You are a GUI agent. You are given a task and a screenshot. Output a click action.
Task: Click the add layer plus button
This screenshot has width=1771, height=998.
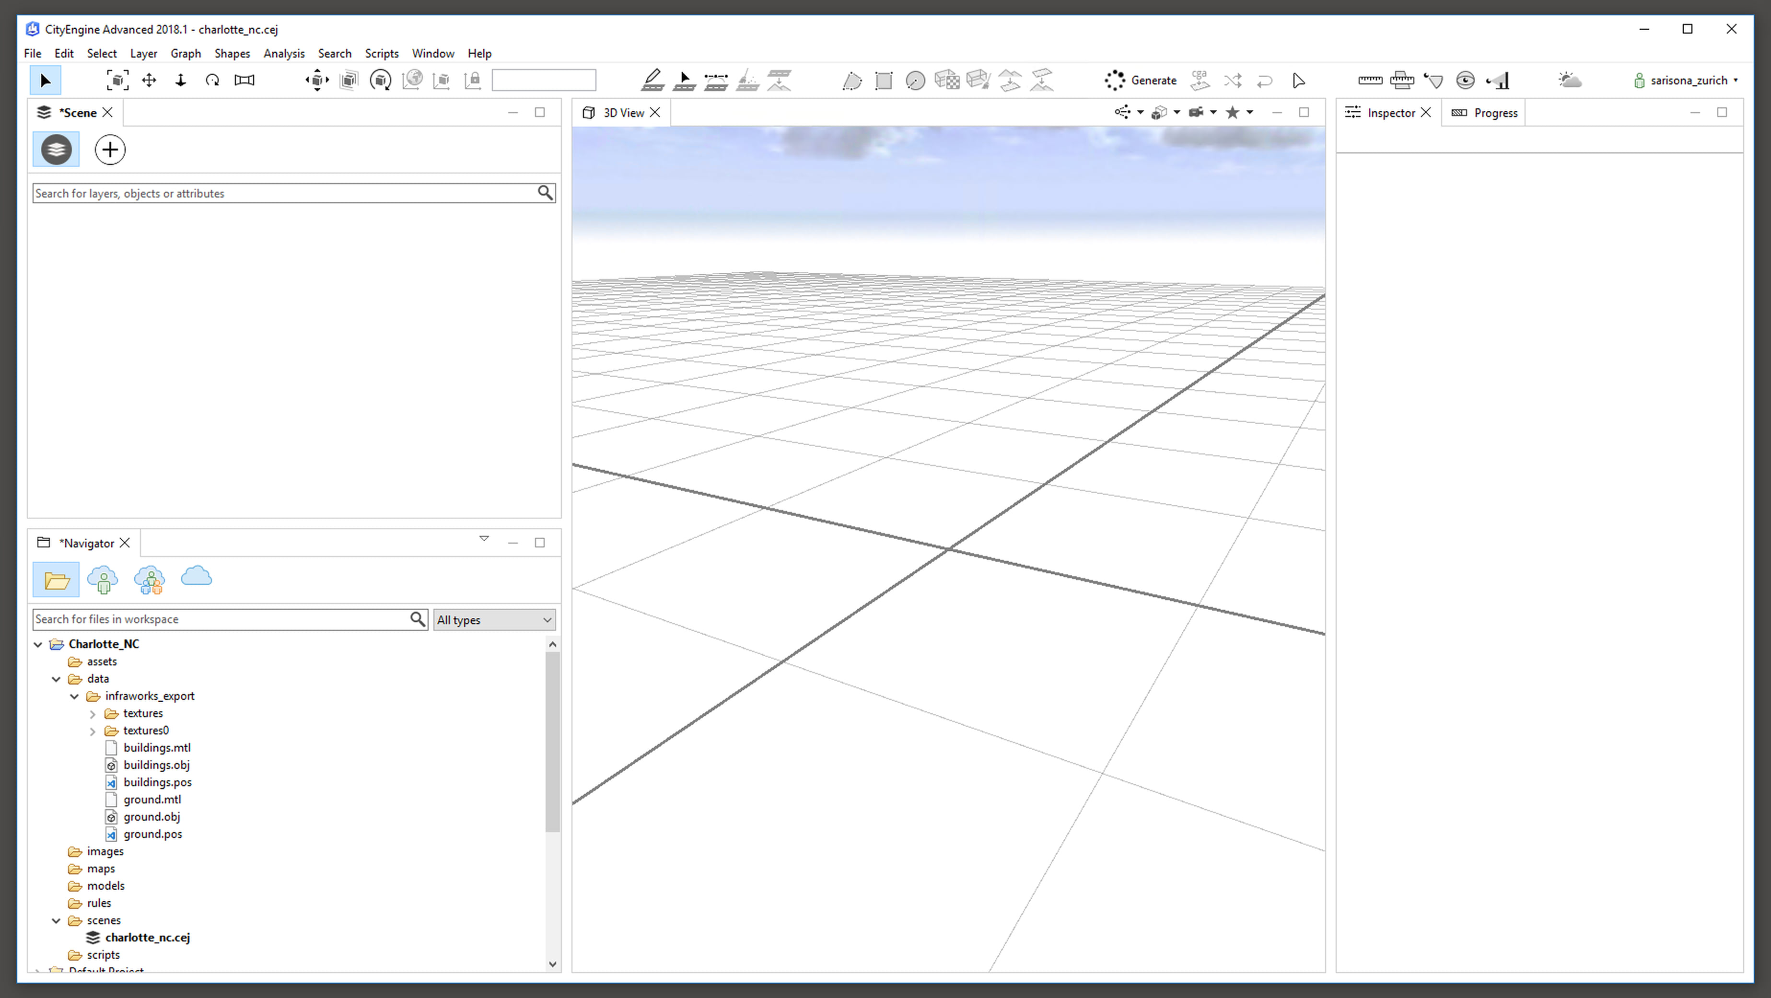point(110,150)
